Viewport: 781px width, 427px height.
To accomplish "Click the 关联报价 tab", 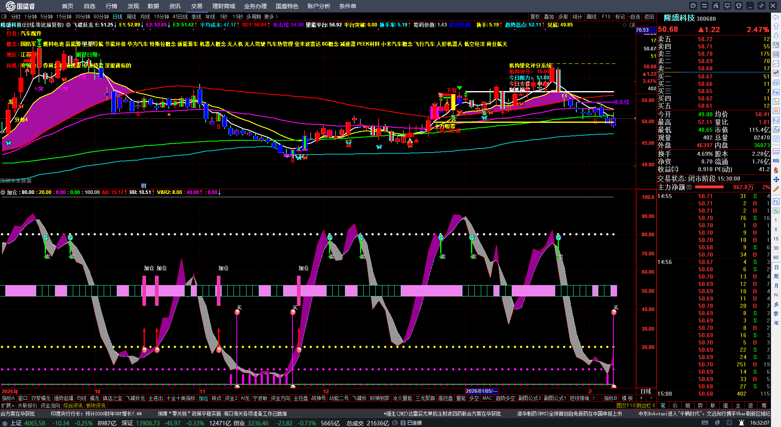I will tap(27, 405).
